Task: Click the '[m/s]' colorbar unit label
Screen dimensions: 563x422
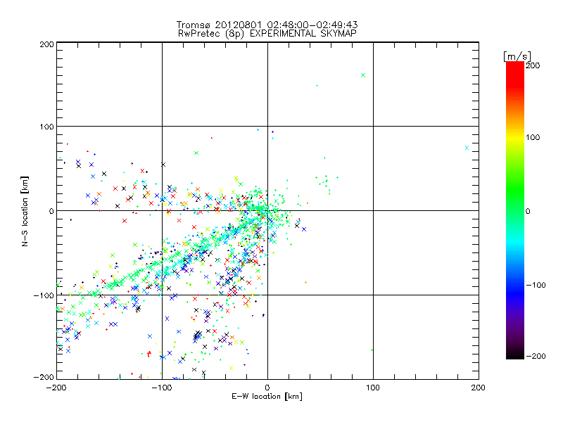Action: click(517, 56)
